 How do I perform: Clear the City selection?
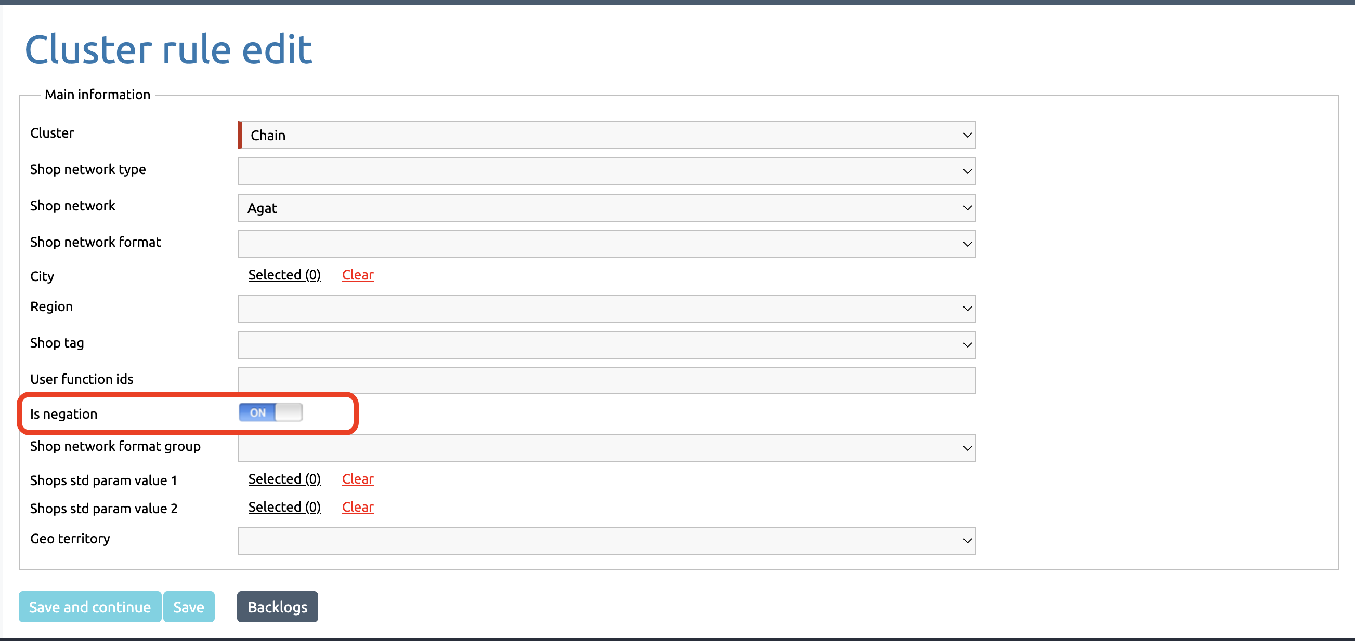358,275
